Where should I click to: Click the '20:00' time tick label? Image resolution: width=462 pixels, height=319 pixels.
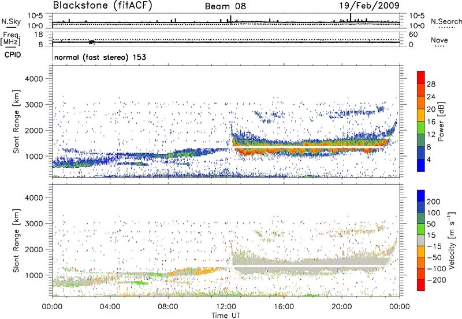(342, 307)
